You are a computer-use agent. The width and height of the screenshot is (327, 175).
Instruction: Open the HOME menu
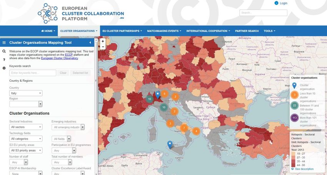tap(48, 31)
